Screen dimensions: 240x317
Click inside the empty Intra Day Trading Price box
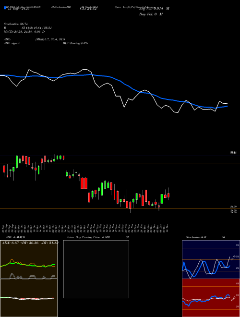click(96, 269)
